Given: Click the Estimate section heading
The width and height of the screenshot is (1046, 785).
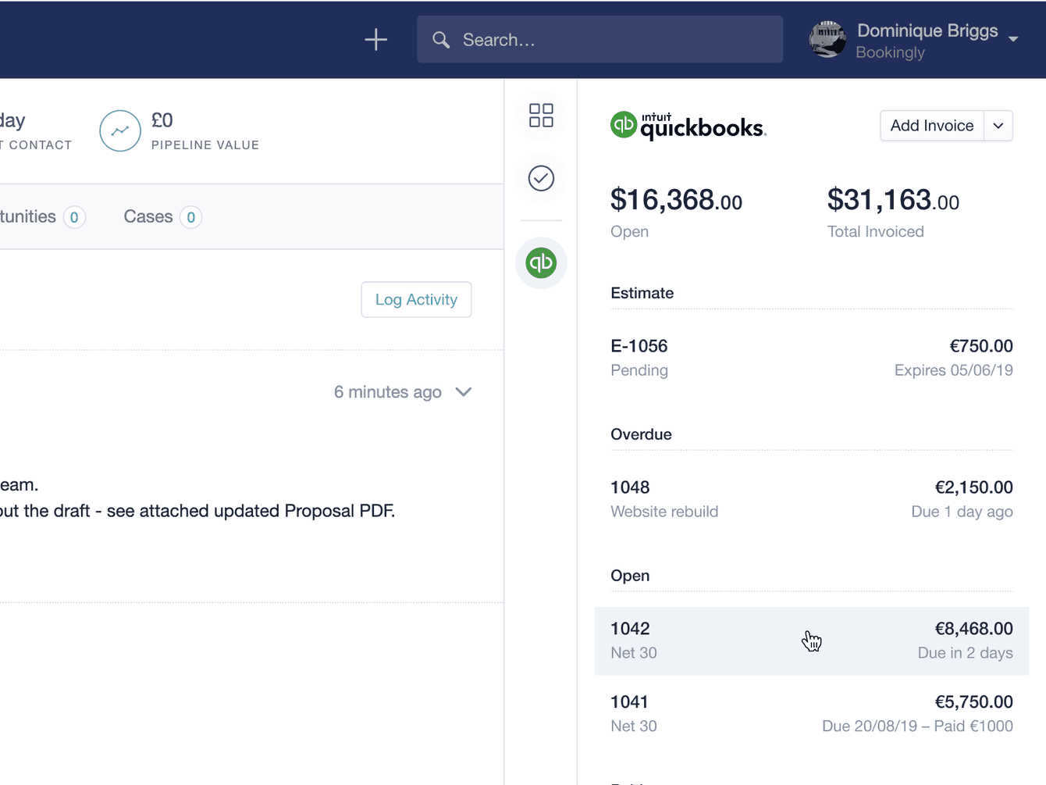Looking at the screenshot, I should pyautogui.click(x=642, y=293).
